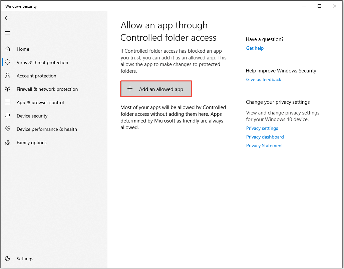Open the Get help link
Viewport: 344px width, 269px height.
point(255,48)
